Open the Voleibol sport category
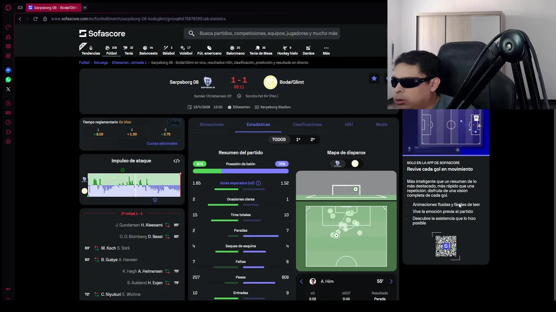 coord(186,50)
